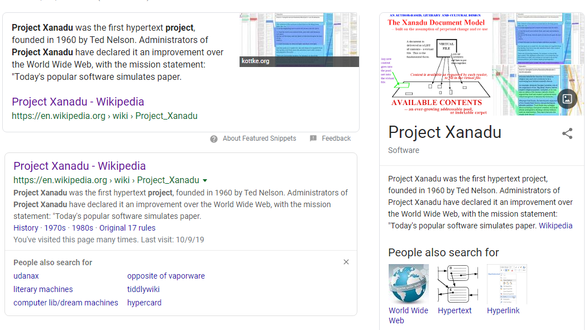Search for udanax suggestion
This screenshot has height=330, width=588.
(26, 276)
